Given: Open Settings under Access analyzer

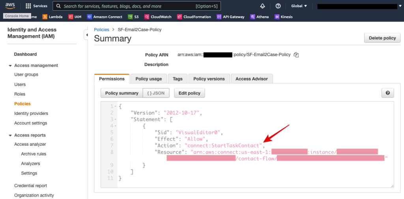Looking at the screenshot, I should click(x=29, y=173).
